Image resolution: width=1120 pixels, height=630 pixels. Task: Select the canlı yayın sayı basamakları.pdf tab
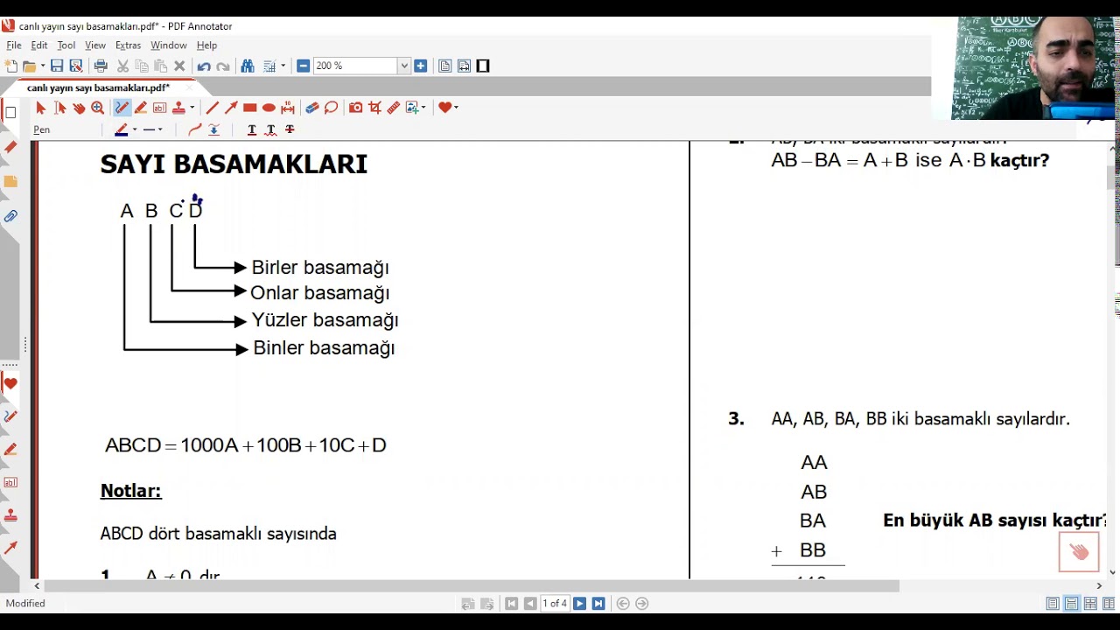pyautogui.click(x=98, y=88)
